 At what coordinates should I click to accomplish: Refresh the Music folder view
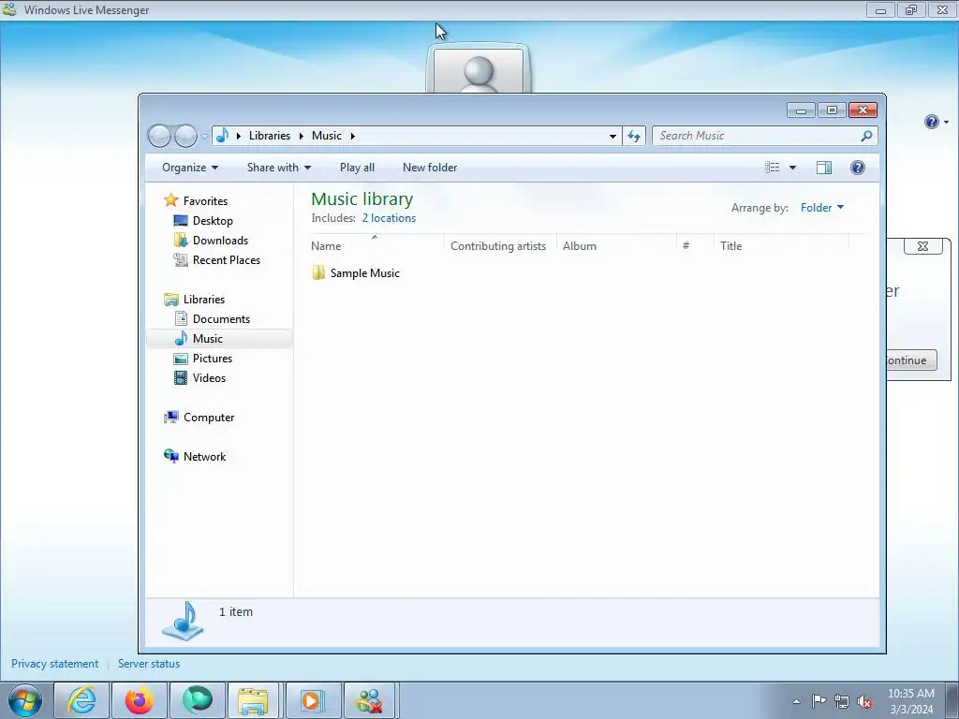coord(634,136)
